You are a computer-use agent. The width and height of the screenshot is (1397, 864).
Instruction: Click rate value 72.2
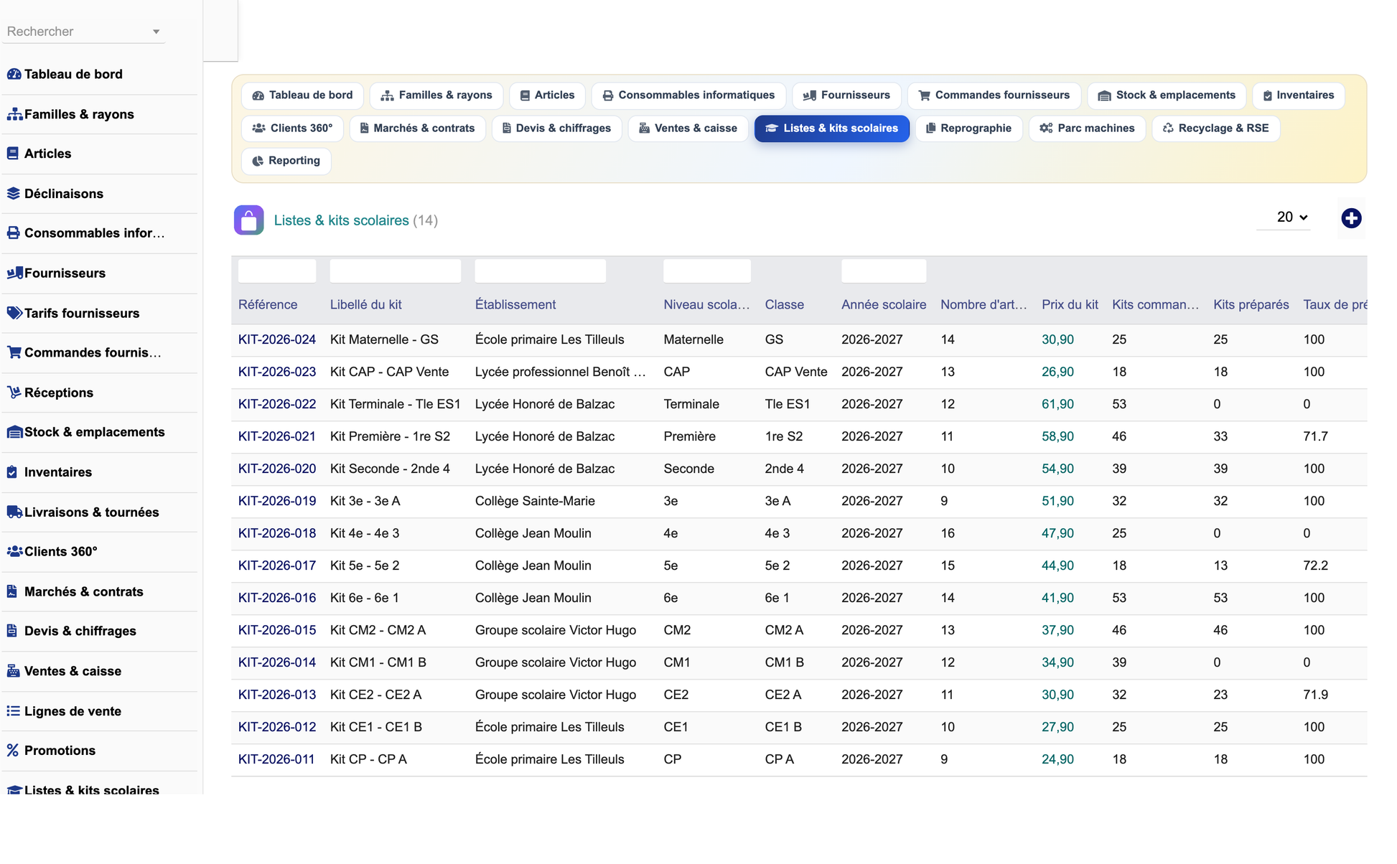pyautogui.click(x=1315, y=565)
